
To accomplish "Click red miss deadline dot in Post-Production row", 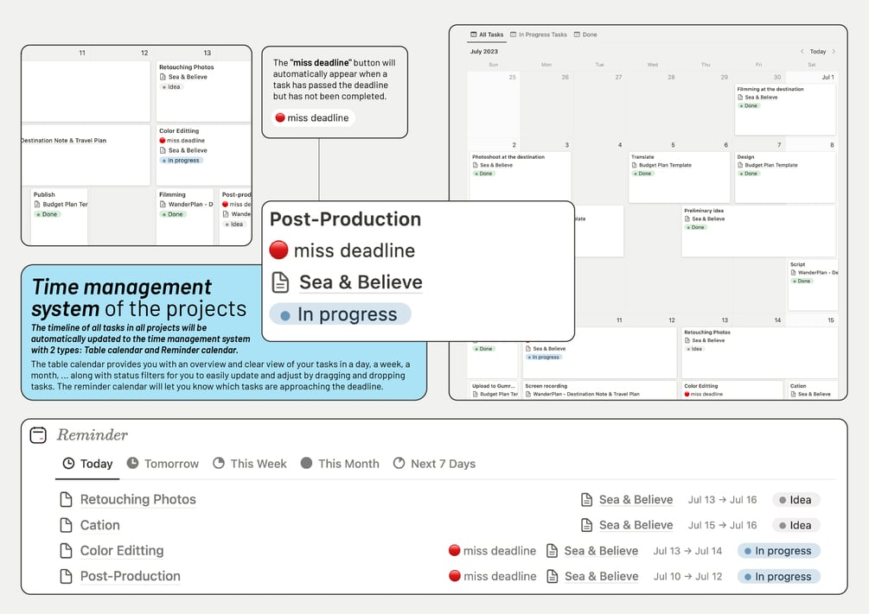I will click(x=455, y=576).
